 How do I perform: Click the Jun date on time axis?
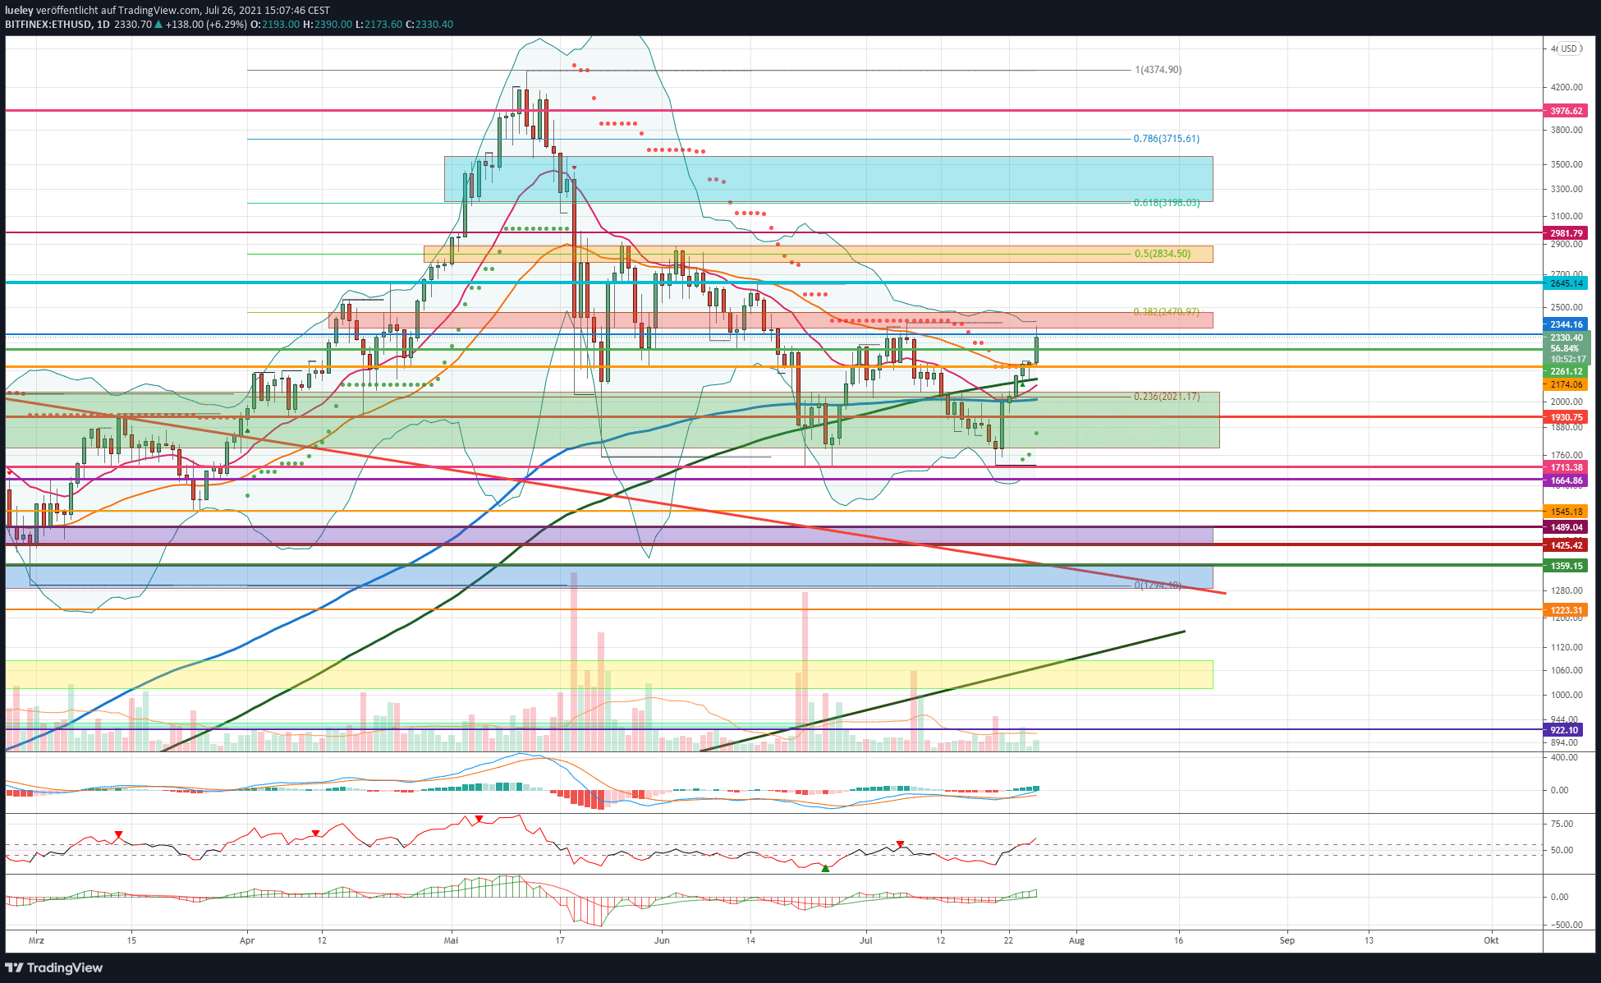662,940
